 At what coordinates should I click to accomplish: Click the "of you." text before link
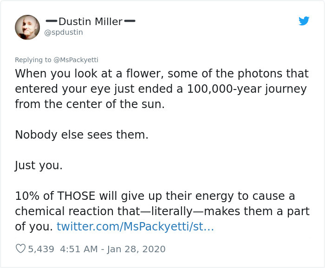click(x=33, y=227)
